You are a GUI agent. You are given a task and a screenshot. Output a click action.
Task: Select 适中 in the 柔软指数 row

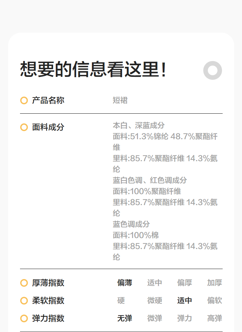tap(185, 301)
